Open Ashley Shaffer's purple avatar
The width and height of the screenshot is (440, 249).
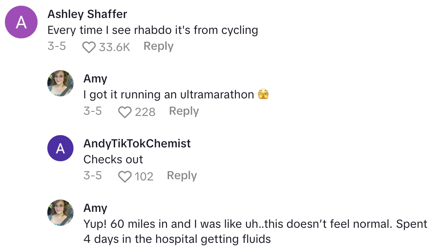coord(21,22)
